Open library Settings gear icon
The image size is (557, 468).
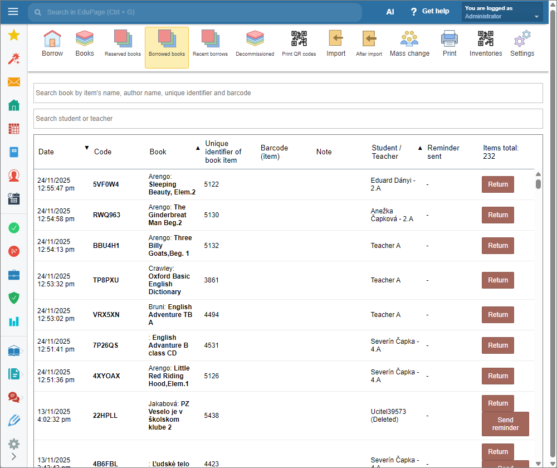point(522,44)
